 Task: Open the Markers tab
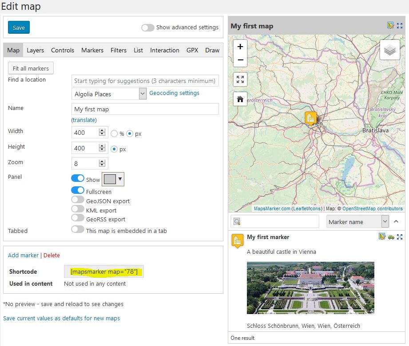pyautogui.click(x=92, y=50)
